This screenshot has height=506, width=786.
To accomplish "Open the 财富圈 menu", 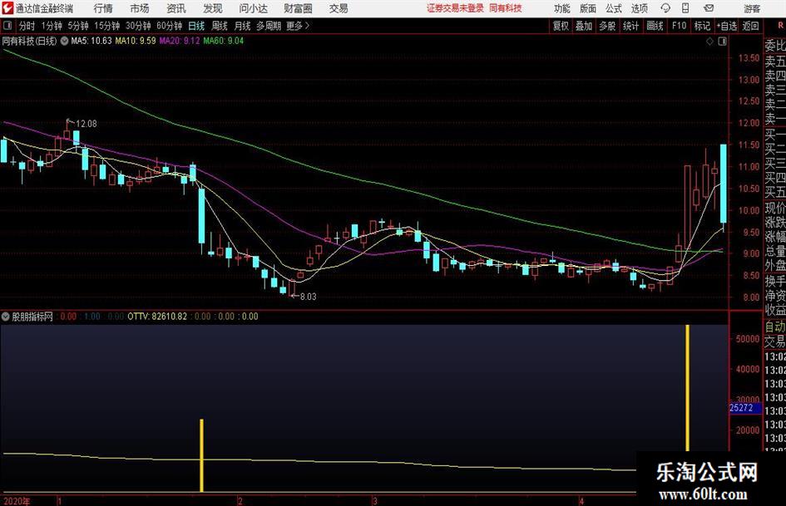I will point(298,8).
